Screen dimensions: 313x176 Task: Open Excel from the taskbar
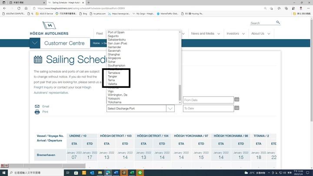132,173
